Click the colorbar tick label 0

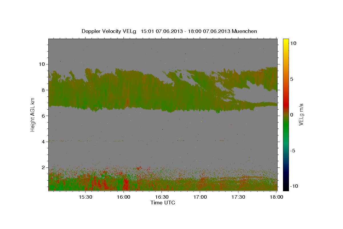click(292, 115)
